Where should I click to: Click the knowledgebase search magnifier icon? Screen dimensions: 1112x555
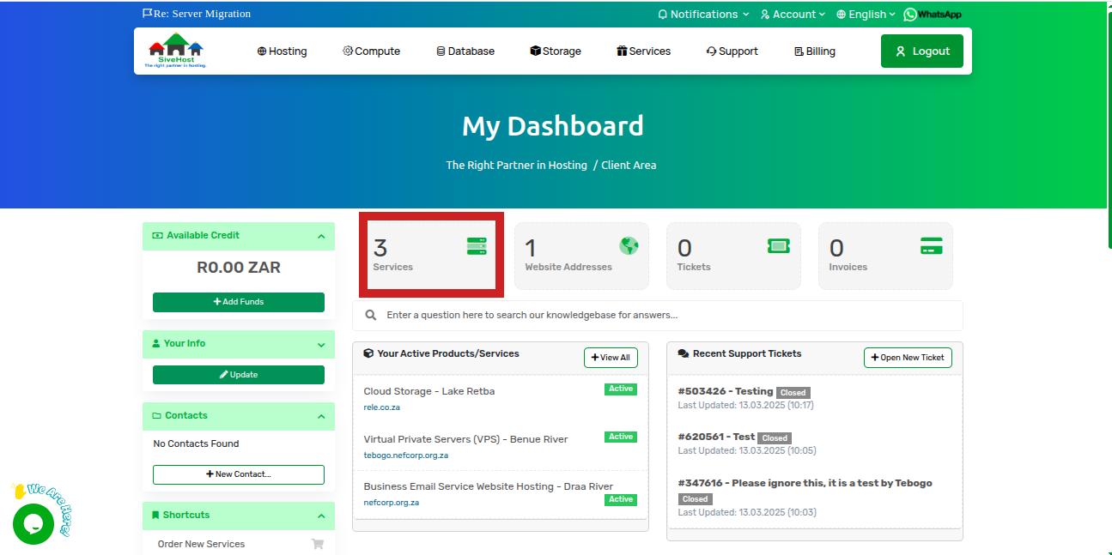coord(371,315)
